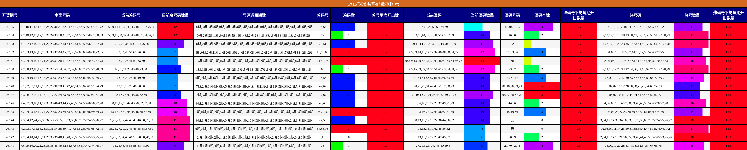Click the 冷码数 column header
The height and width of the screenshot is (150, 747).
349,15
